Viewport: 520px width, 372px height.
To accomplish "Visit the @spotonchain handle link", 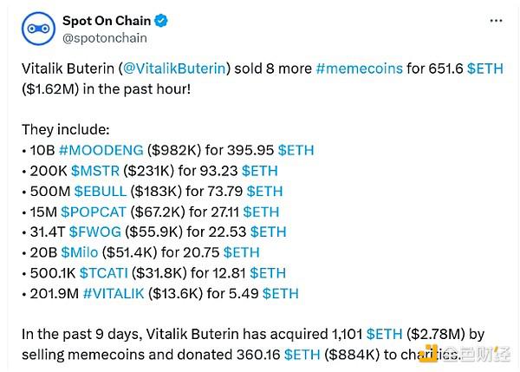I will [x=105, y=38].
